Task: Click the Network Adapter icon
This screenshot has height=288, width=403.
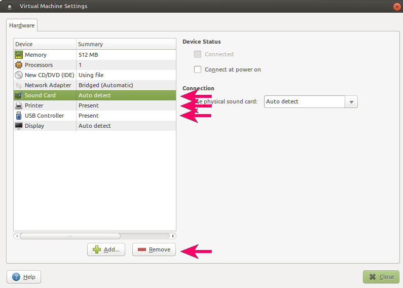Action: [x=19, y=85]
